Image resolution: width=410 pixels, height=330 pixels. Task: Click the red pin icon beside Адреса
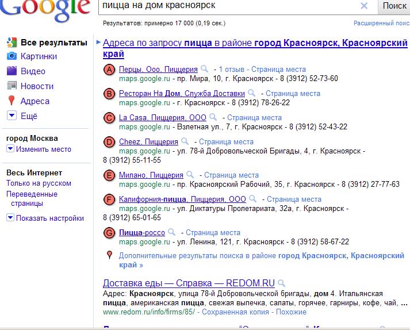pos(12,101)
